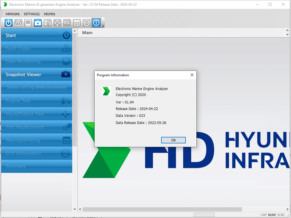
Task: Close the Program Information dialog
Action: [192, 75]
